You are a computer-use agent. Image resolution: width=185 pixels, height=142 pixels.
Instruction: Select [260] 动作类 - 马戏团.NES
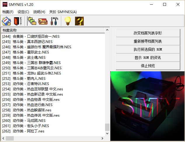(x=24, y=121)
